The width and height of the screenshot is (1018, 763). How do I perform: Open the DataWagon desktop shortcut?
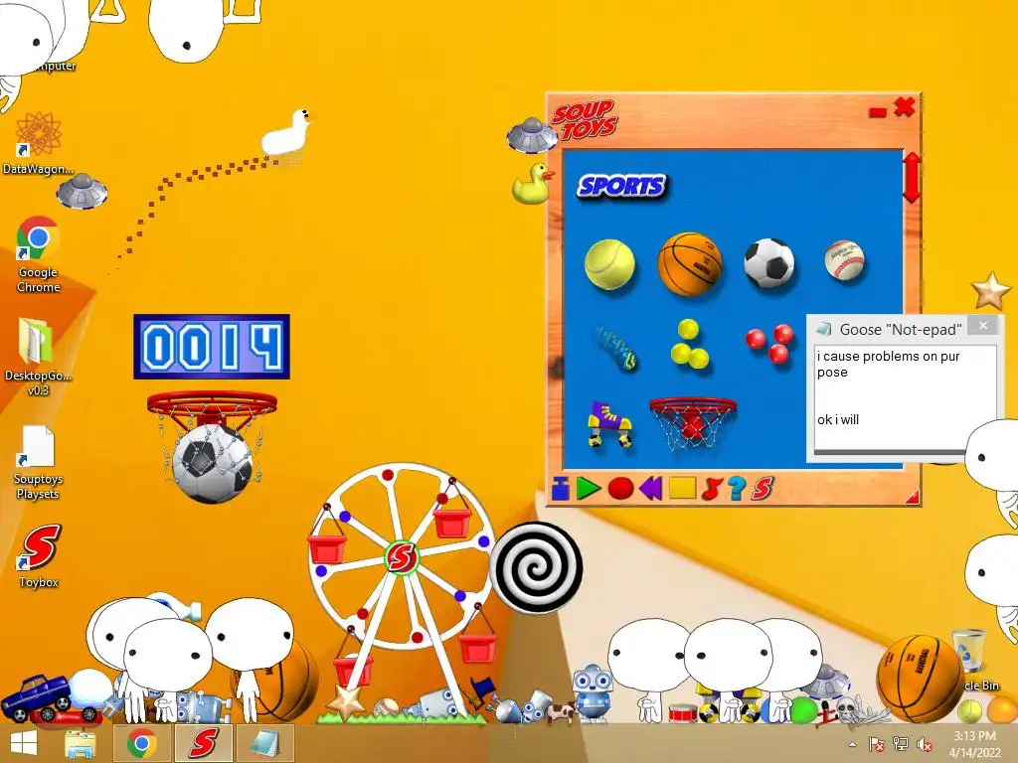(38, 143)
